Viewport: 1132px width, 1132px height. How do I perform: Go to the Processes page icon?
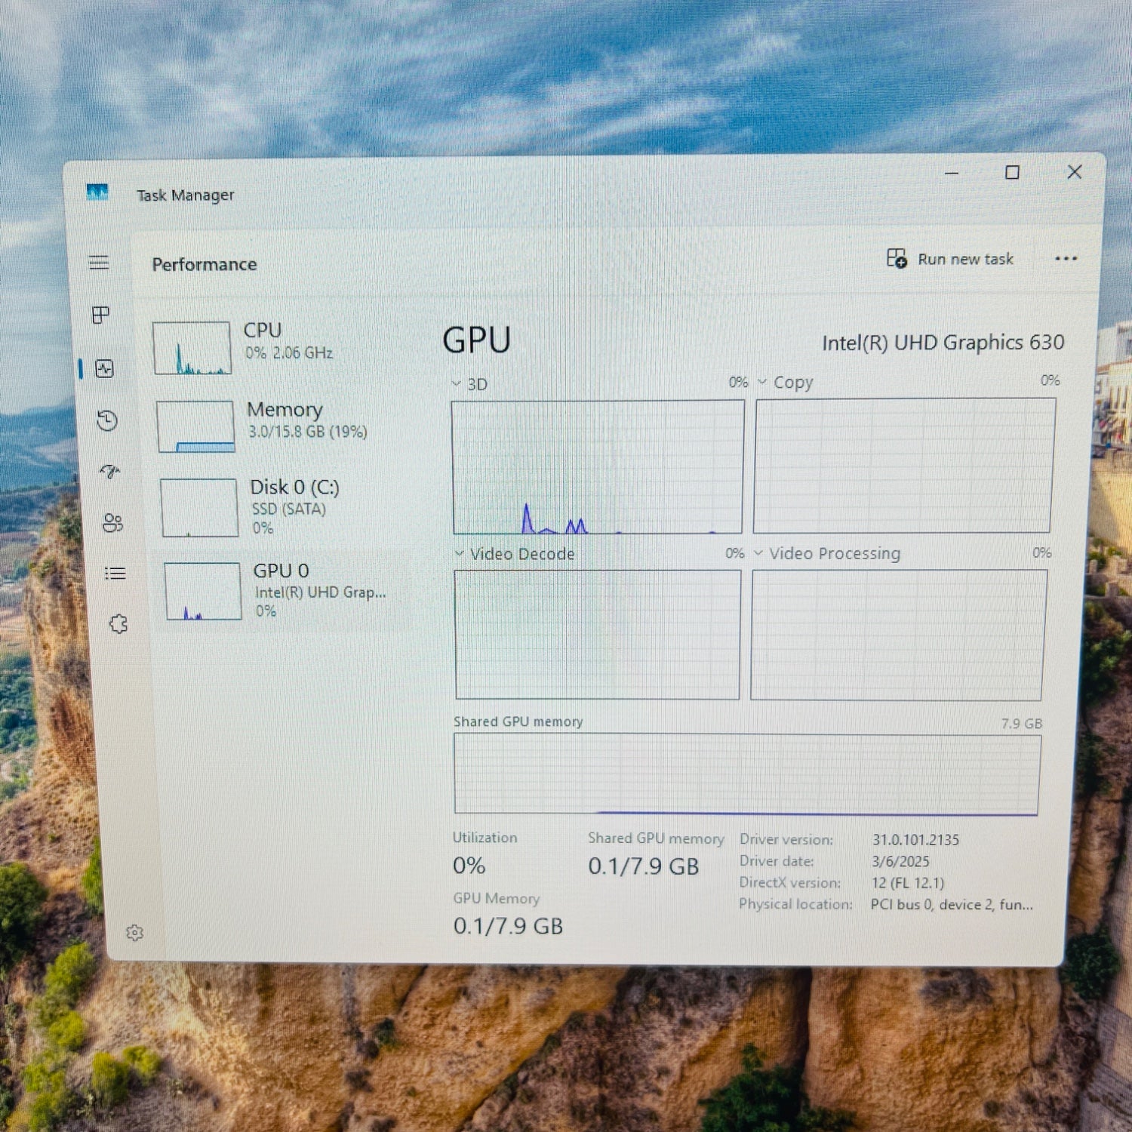pos(101,315)
